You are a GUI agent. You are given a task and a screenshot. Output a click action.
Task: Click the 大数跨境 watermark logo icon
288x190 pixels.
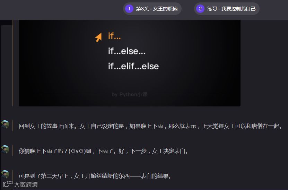(8, 184)
